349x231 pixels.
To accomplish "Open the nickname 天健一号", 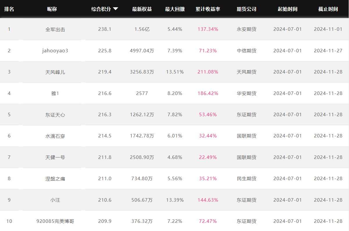I will [55, 157].
